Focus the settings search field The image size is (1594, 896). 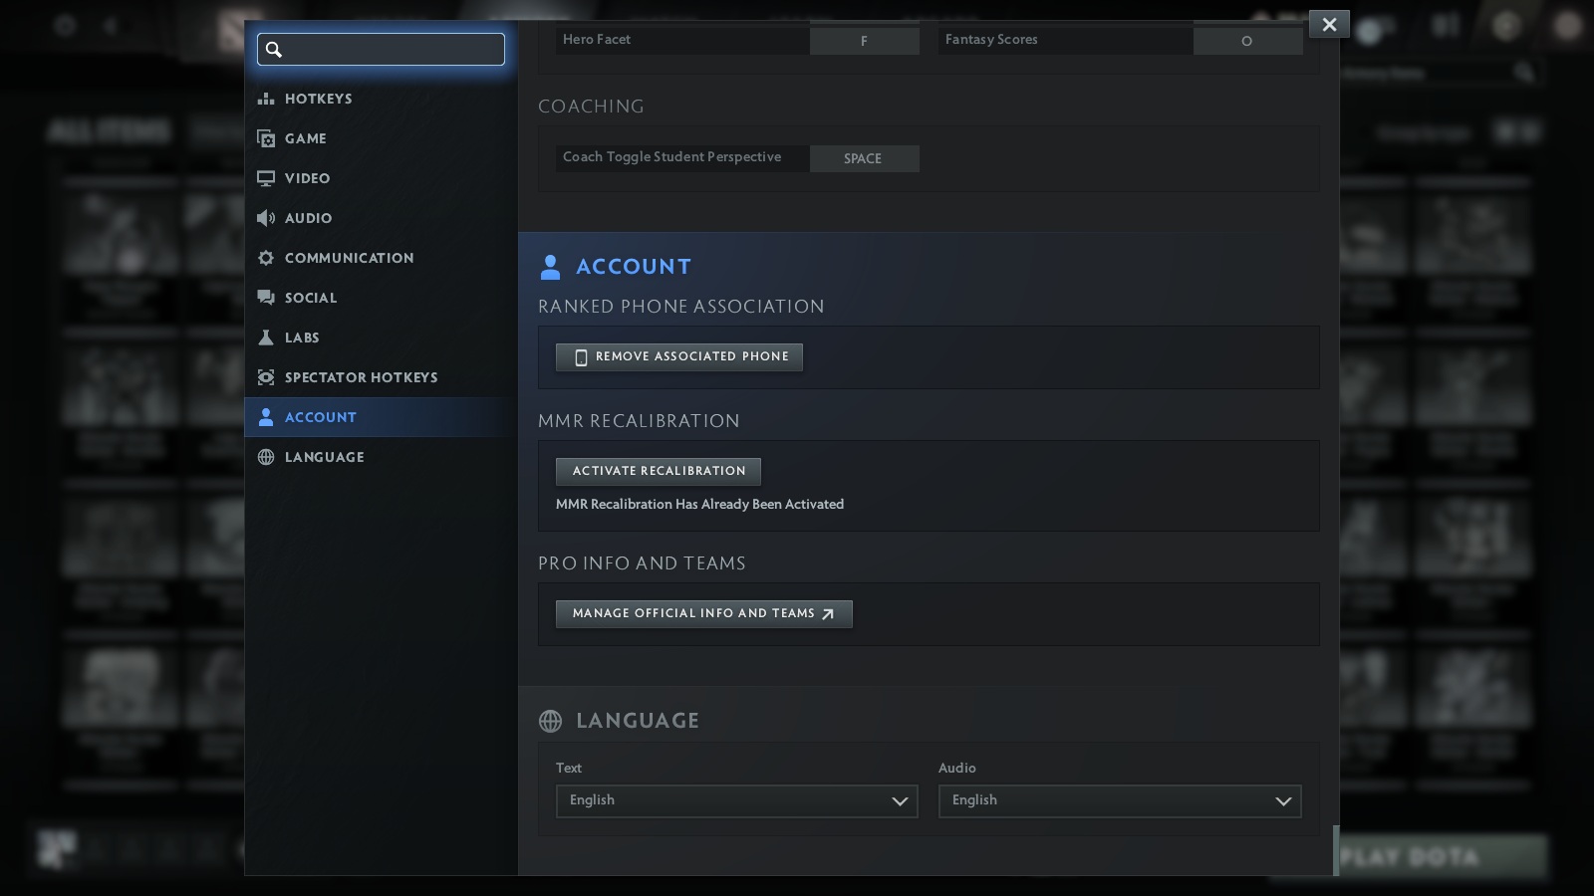coord(381,49)
